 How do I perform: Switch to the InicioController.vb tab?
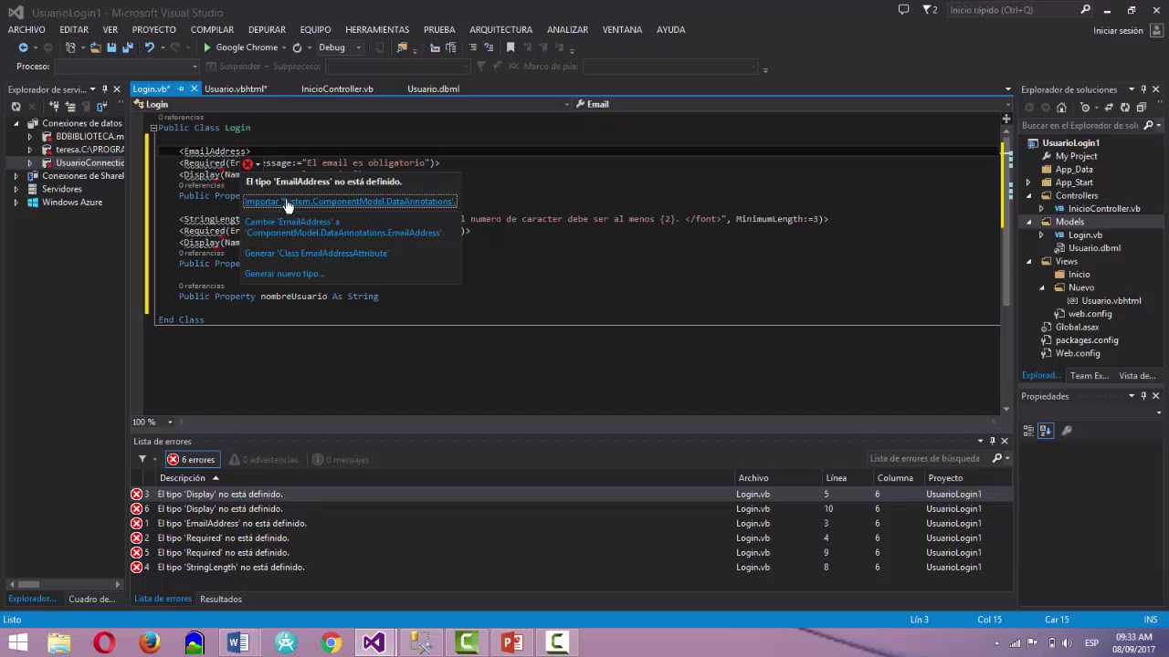point(337,89)
